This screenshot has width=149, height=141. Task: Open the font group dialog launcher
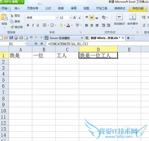pyautogui.click(x=80, y=32)
